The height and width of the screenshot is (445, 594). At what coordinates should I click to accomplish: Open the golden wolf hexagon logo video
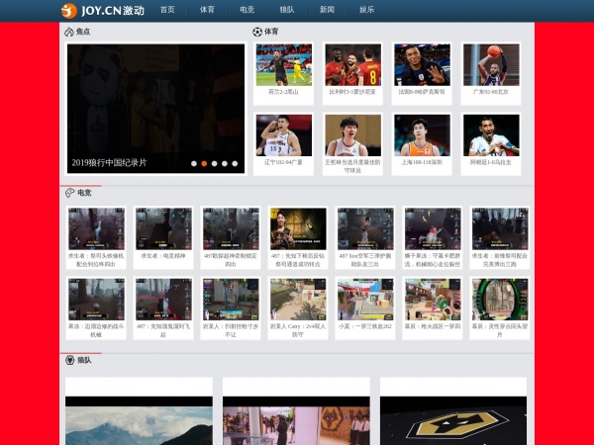click(x=453, y=421)
